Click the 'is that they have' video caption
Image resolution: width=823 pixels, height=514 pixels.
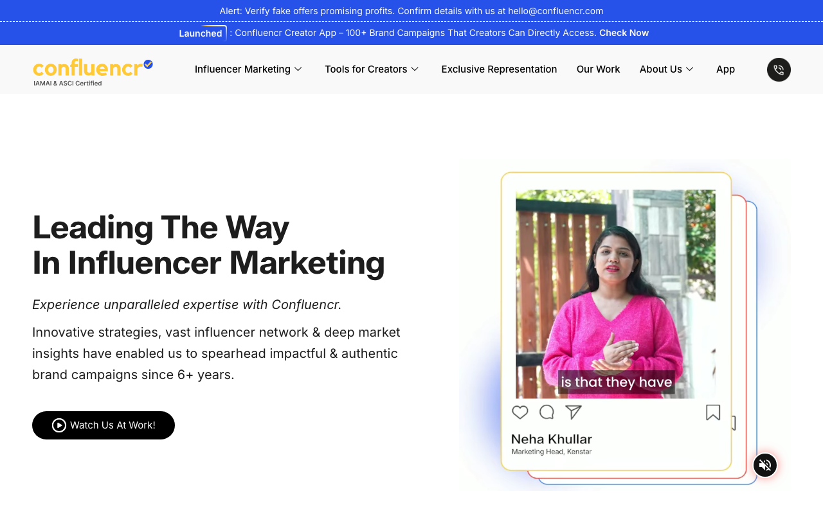point(617,382)
